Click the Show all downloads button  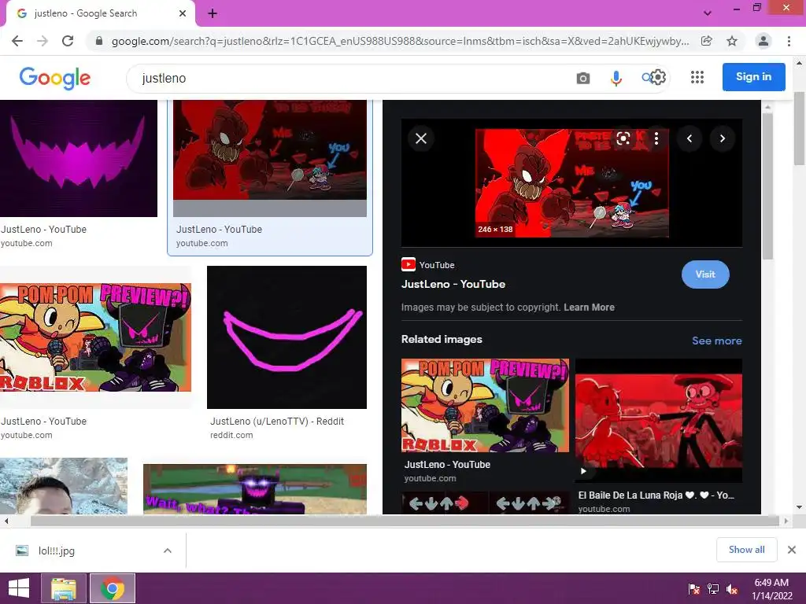pyautogui.click(x=746, y=550)
